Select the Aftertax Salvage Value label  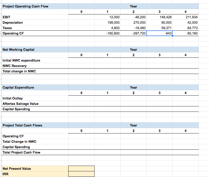click(x=21, y=104)
